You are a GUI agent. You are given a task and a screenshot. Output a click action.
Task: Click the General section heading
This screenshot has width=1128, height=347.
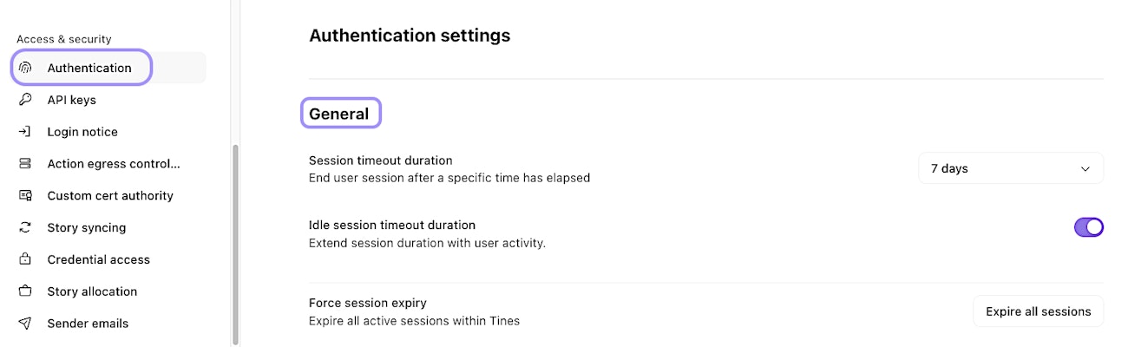(339, 114)
